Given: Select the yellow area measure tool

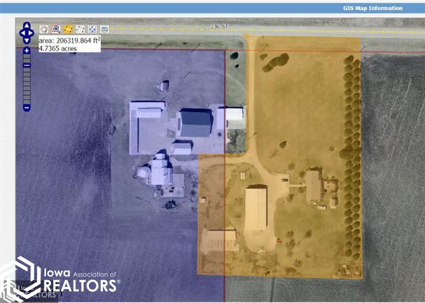Looking at the screenshot, I should pyautogui.click(x=68, y=29).
